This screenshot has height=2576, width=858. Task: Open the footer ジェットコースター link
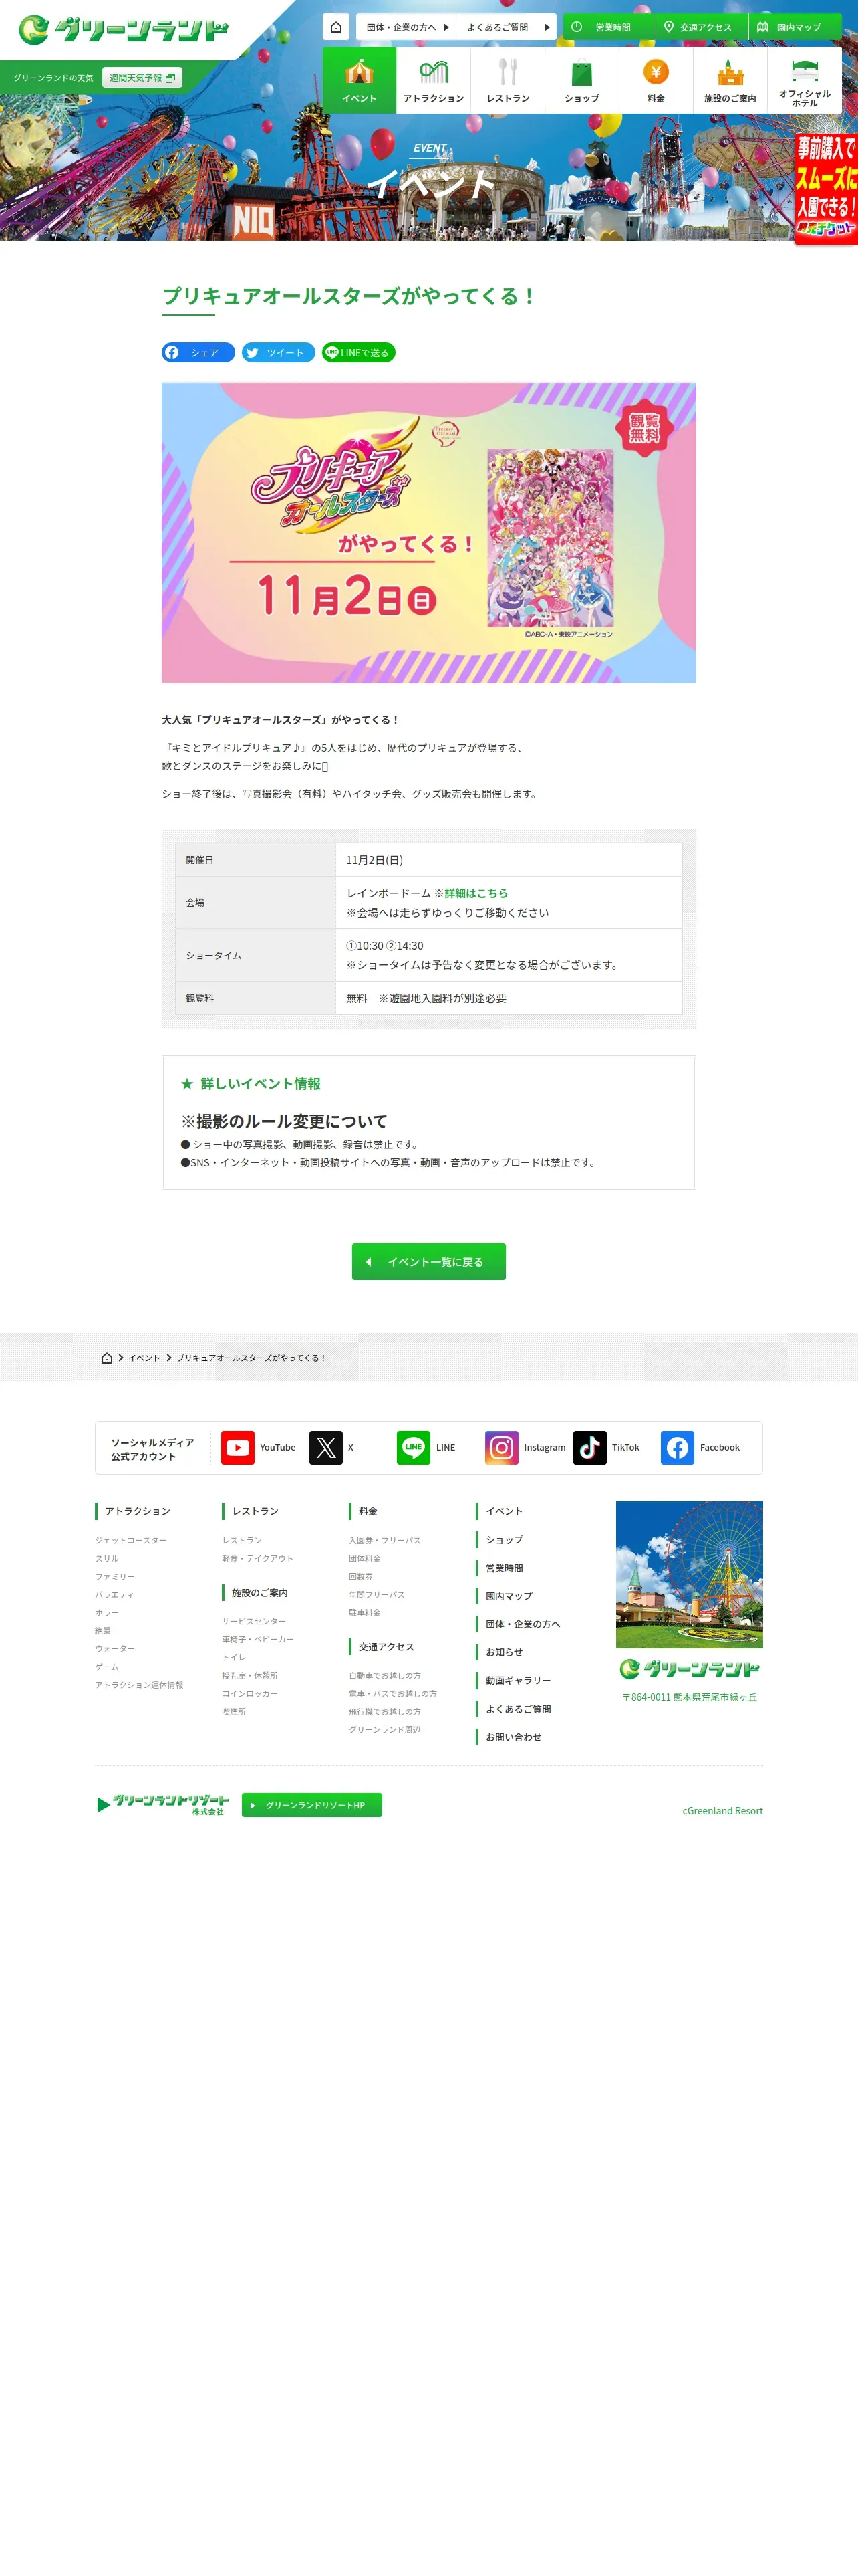click(131, 1541)
